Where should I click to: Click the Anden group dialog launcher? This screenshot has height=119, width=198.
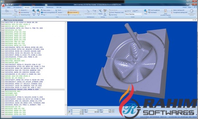click(x=142, y=17)
